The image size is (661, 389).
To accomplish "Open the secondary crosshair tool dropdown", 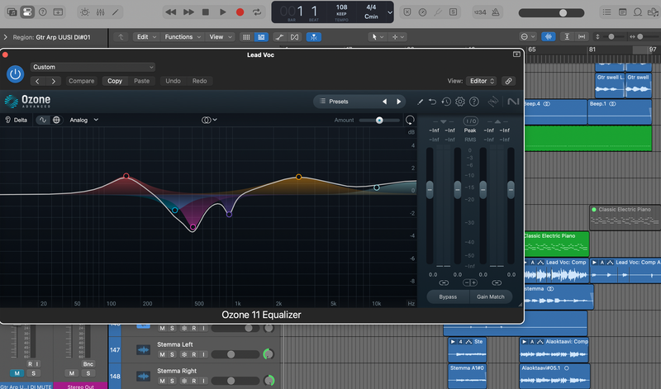I will (x=398, y=37).
